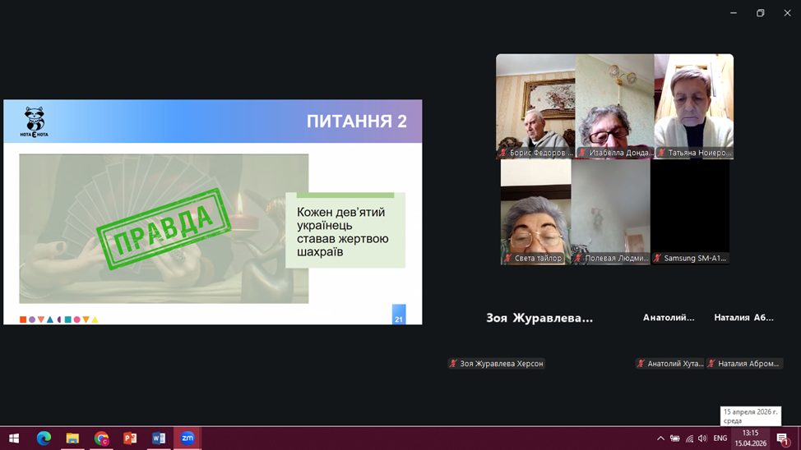Select the Света тайлор video tile
Image resolution: width=801 pixels, height=450 pixels.
point(535,212)
